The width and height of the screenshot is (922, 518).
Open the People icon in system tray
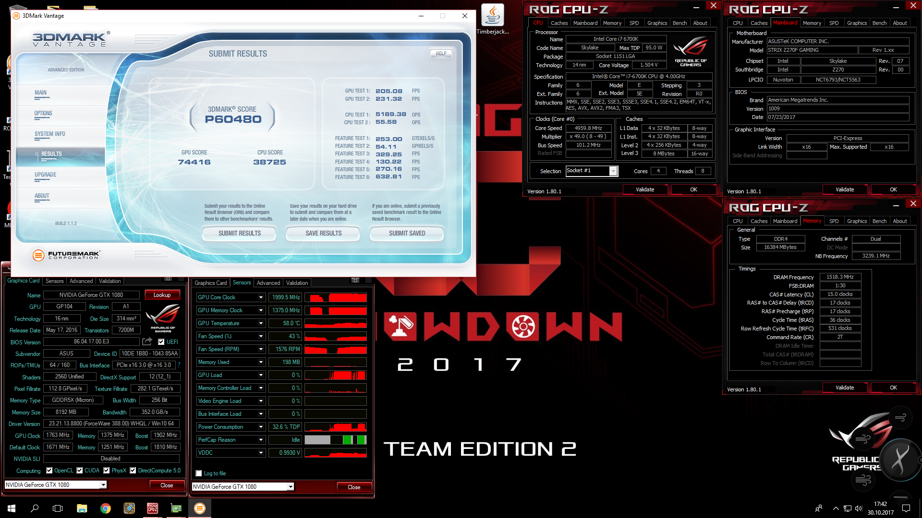[x=819, y=508]
